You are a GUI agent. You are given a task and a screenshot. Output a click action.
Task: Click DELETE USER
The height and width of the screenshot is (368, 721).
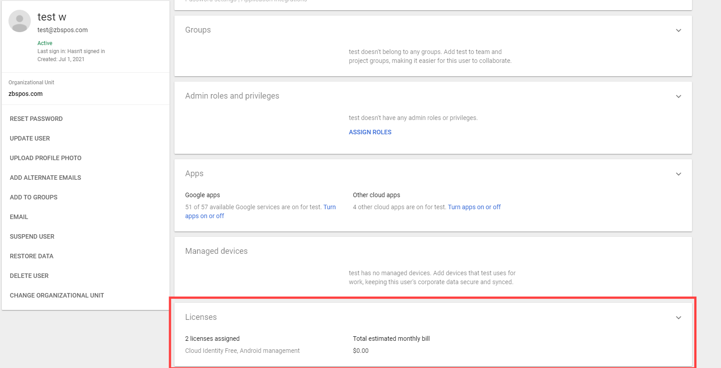point(29,276)
